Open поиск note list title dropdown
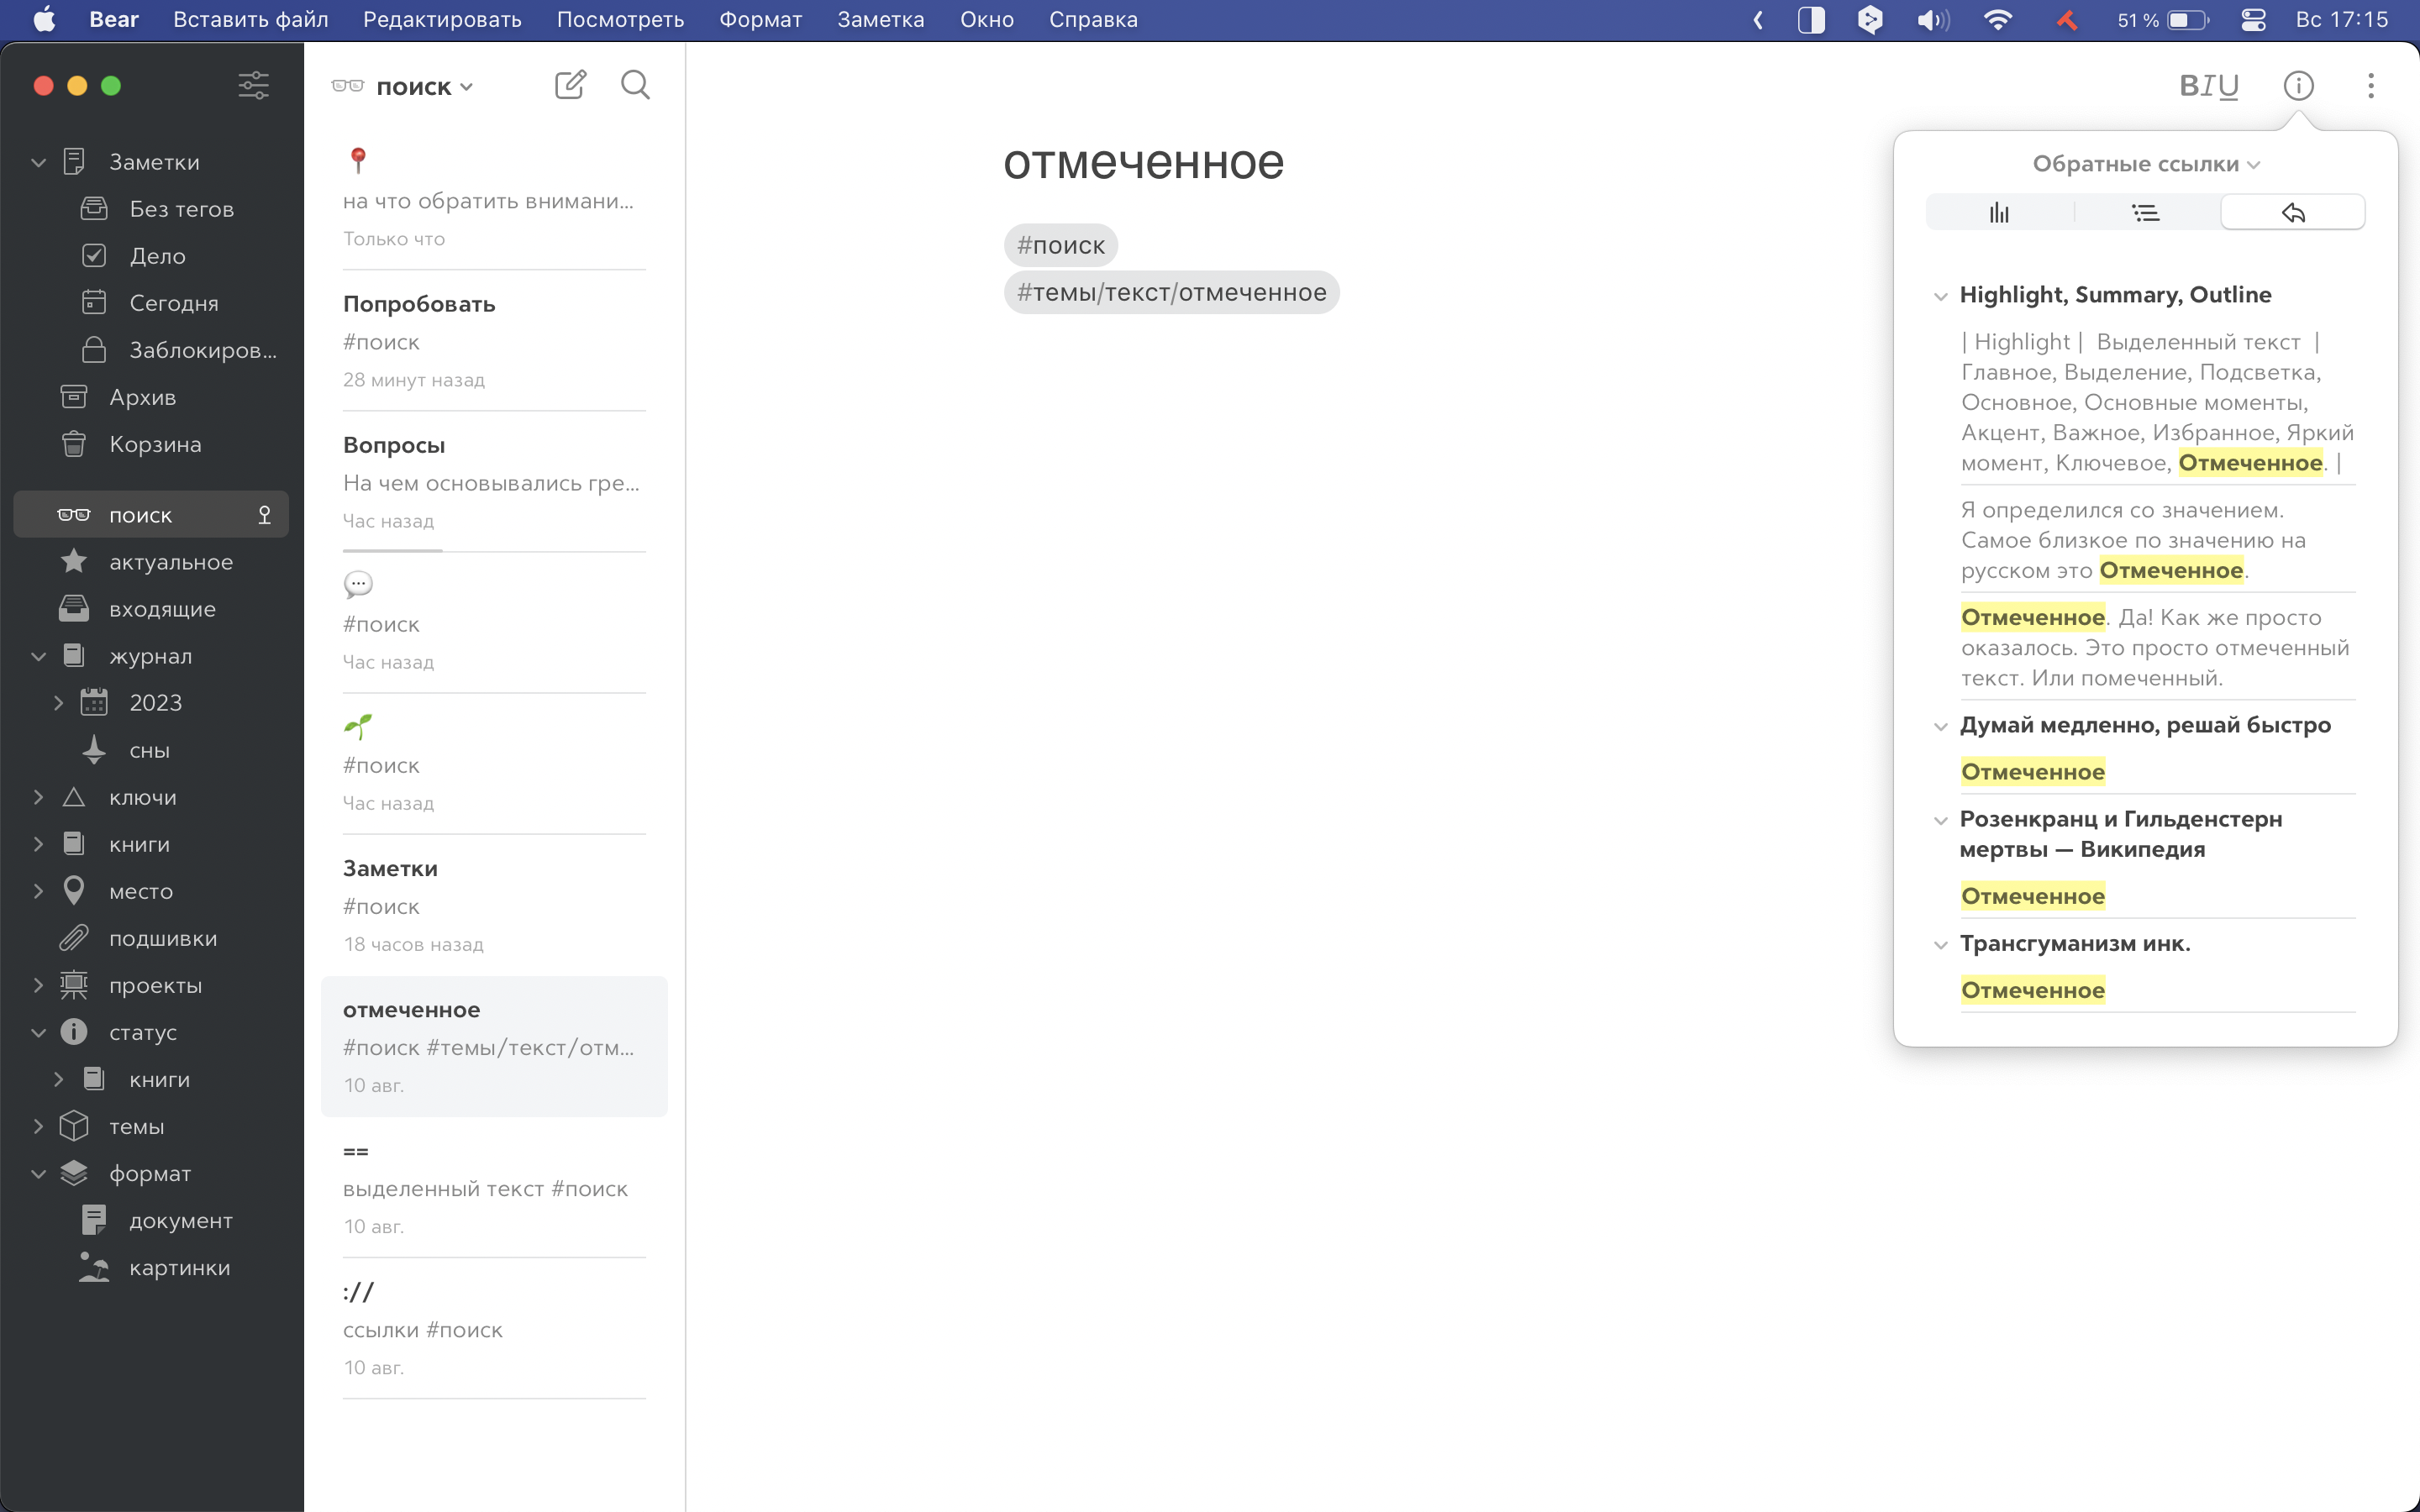The height and width of the screenshot is (1512, 2420). [x=424, y=87]
